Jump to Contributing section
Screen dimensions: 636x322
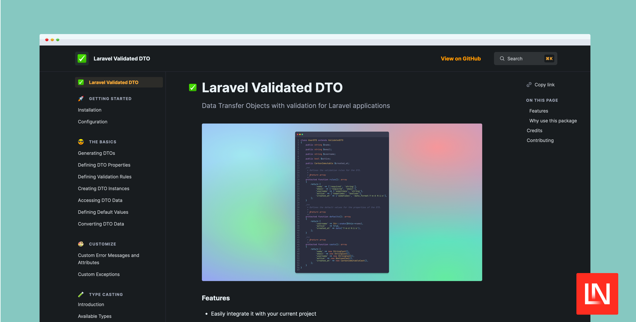(540, 141)
